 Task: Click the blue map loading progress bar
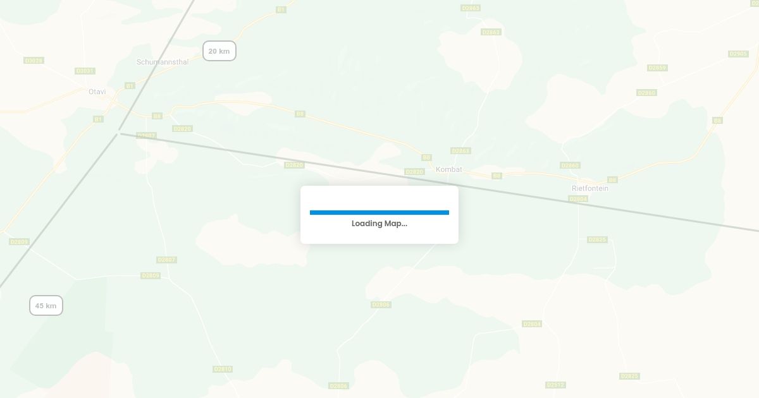379,213
